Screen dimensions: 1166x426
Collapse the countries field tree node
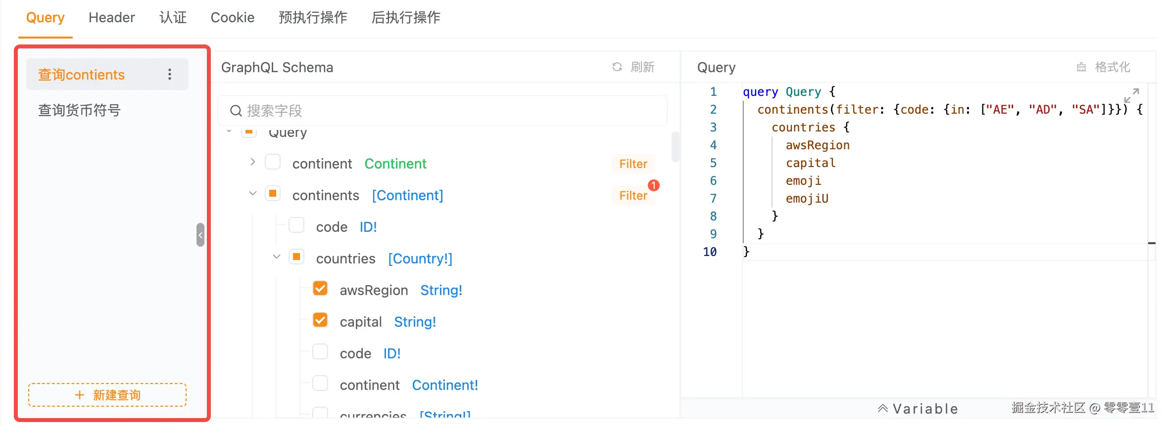tap(276, 257)
